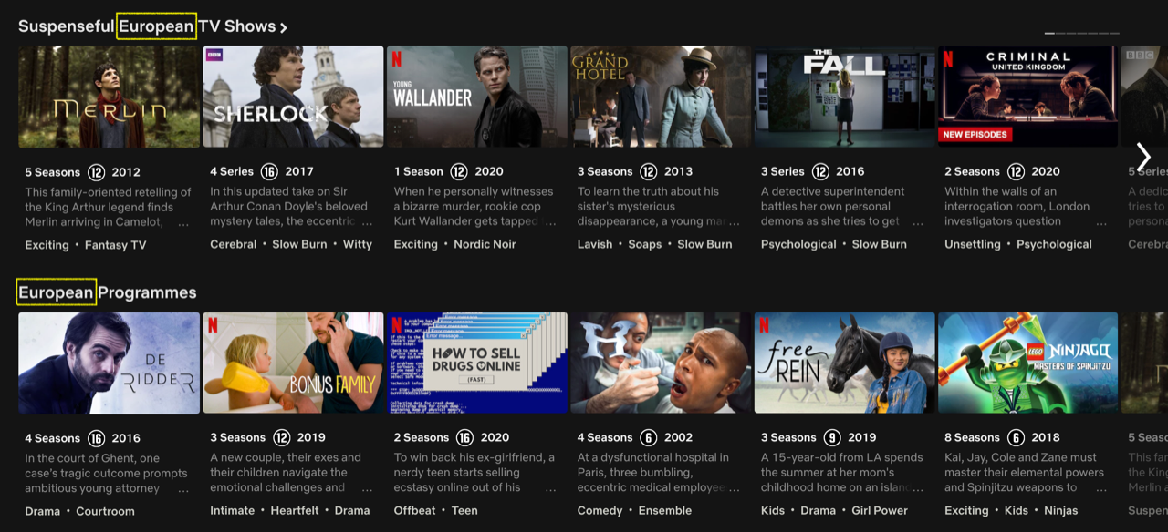The image size is (1168, 532).
Task: Click the Psychological tag under The Fall
Action: tap(798, 245)
